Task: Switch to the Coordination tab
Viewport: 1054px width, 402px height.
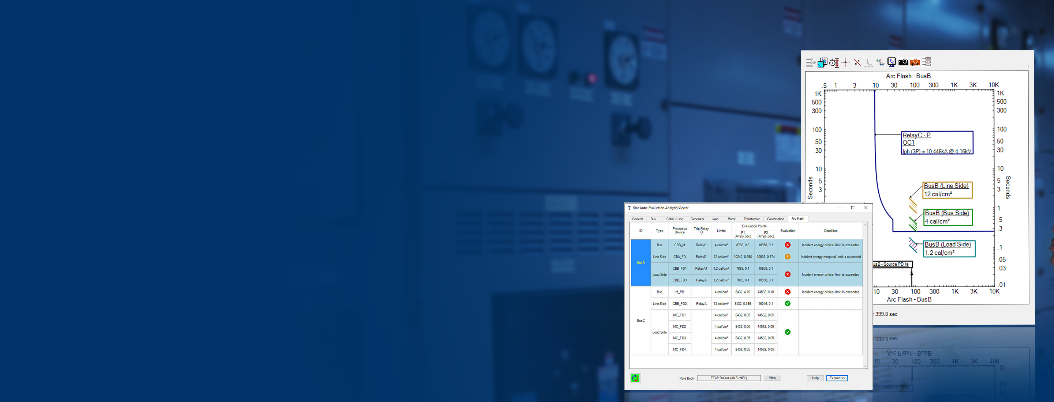Action: (775, 219)
